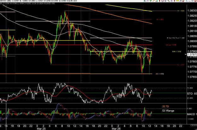The image size is (197, 130).
Task: Click the current price marker 1.0787
Action: click(192, 55)
